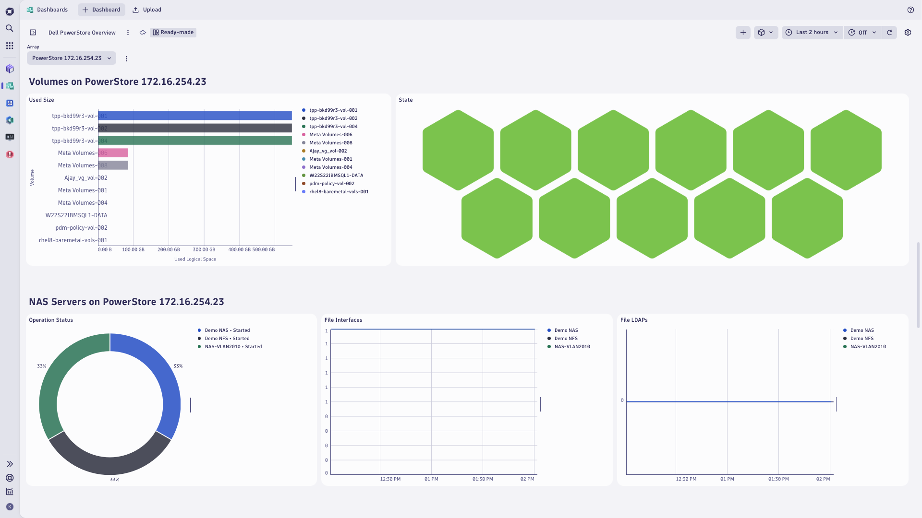Toggle tpp-bkd99r3-vol-002 legend entry
The height and width of the screenshot is (518, 922).
(x=330, y=118)
